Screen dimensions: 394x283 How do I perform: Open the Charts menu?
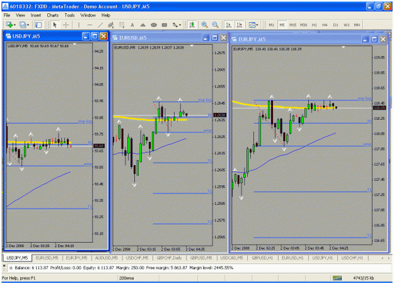52,15
